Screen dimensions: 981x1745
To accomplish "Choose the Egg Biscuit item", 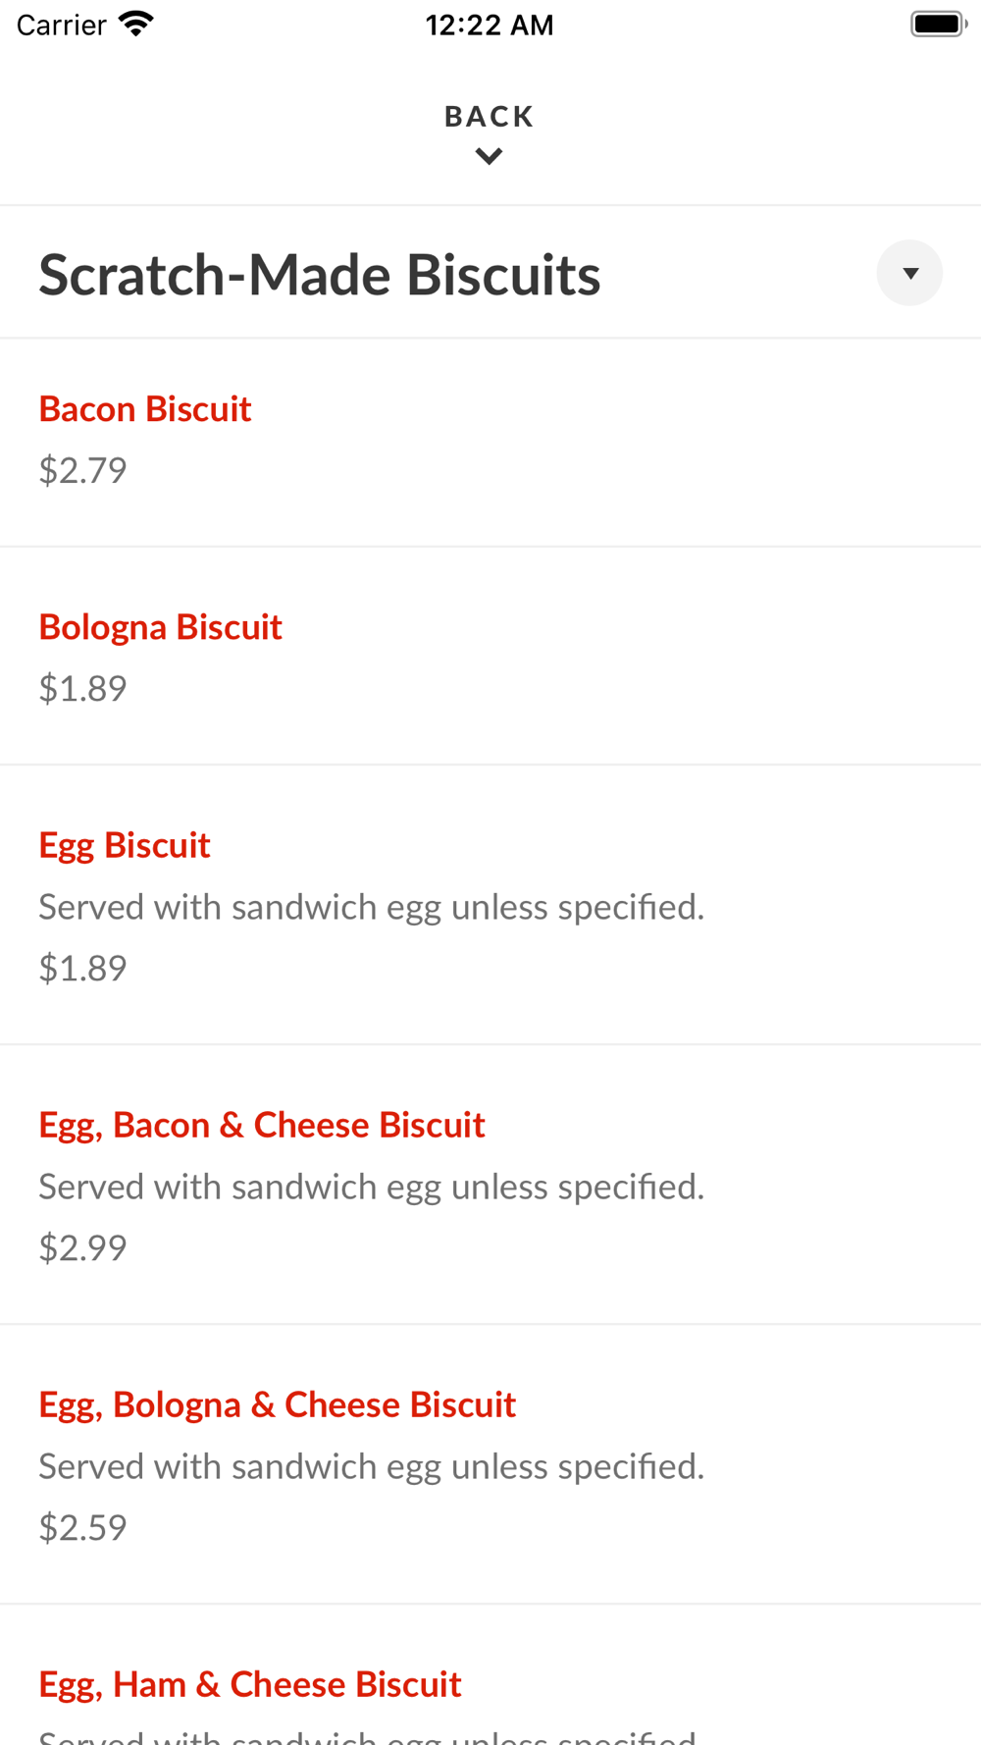I will point(125,845).
